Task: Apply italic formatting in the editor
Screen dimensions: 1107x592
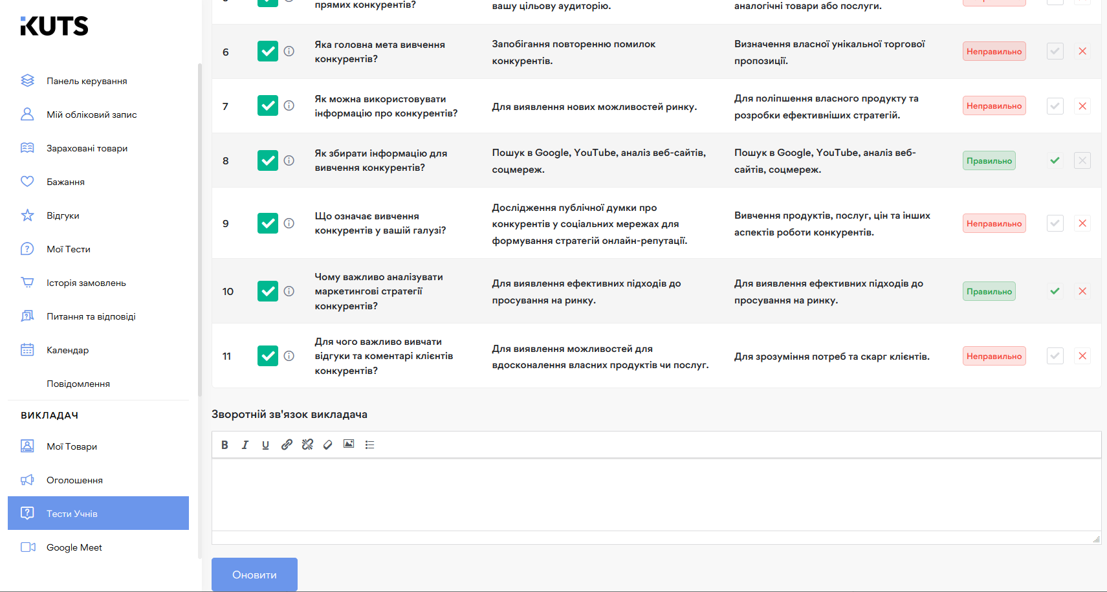Action: (x=245, y=444)
